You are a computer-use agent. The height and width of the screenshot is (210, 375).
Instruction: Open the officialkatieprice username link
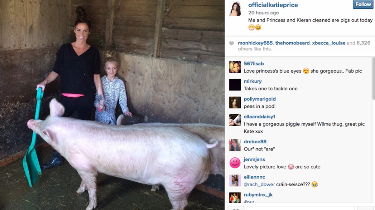(x=273, y=5)
